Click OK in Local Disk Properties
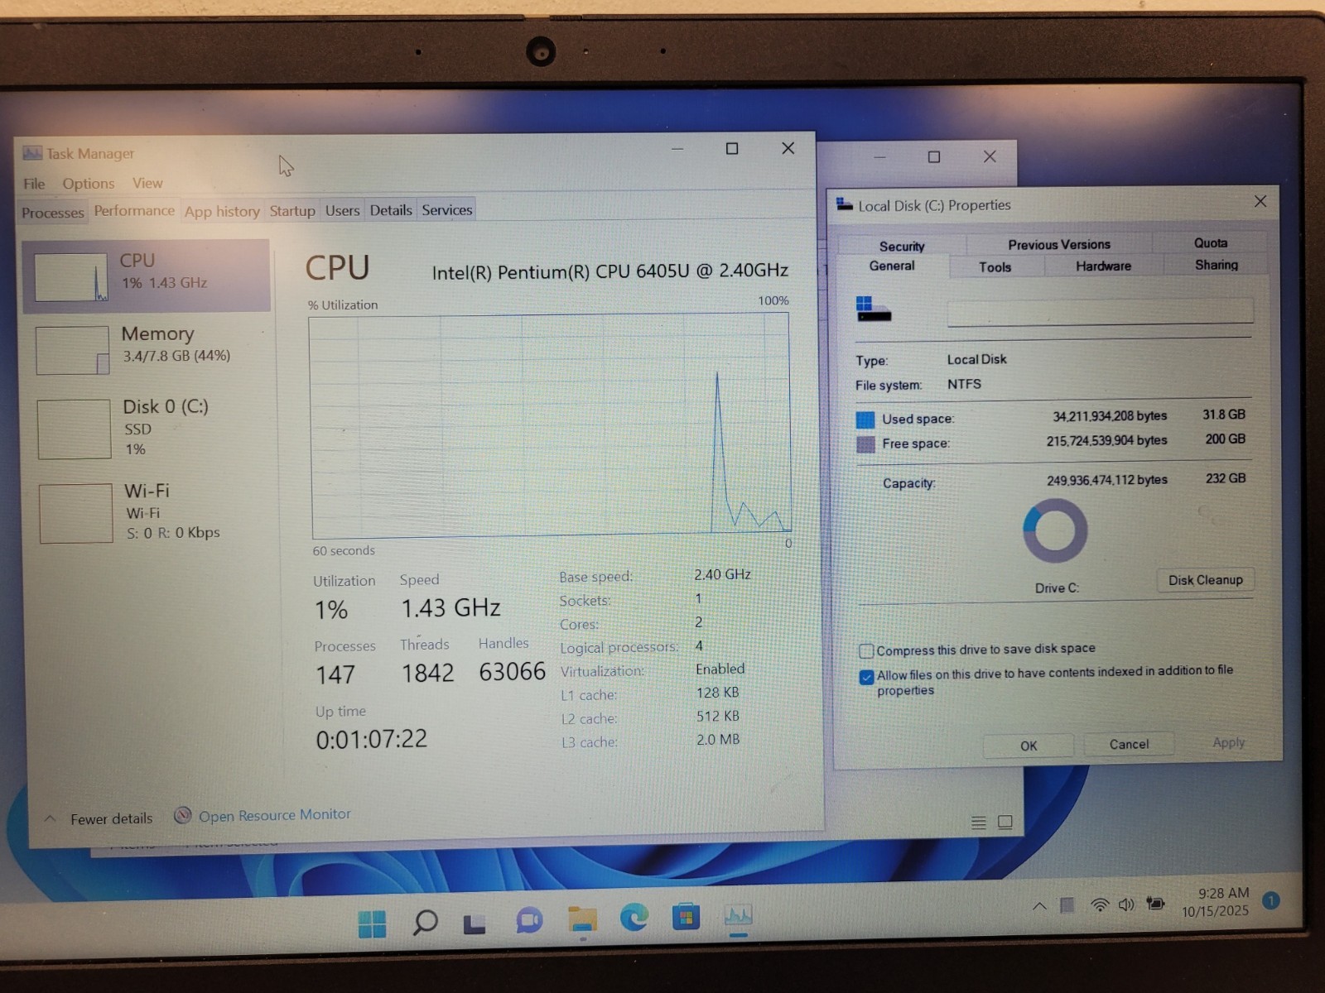Image resolution: width=1325 pixels, height=993 pixels. tap(1029, 746)
